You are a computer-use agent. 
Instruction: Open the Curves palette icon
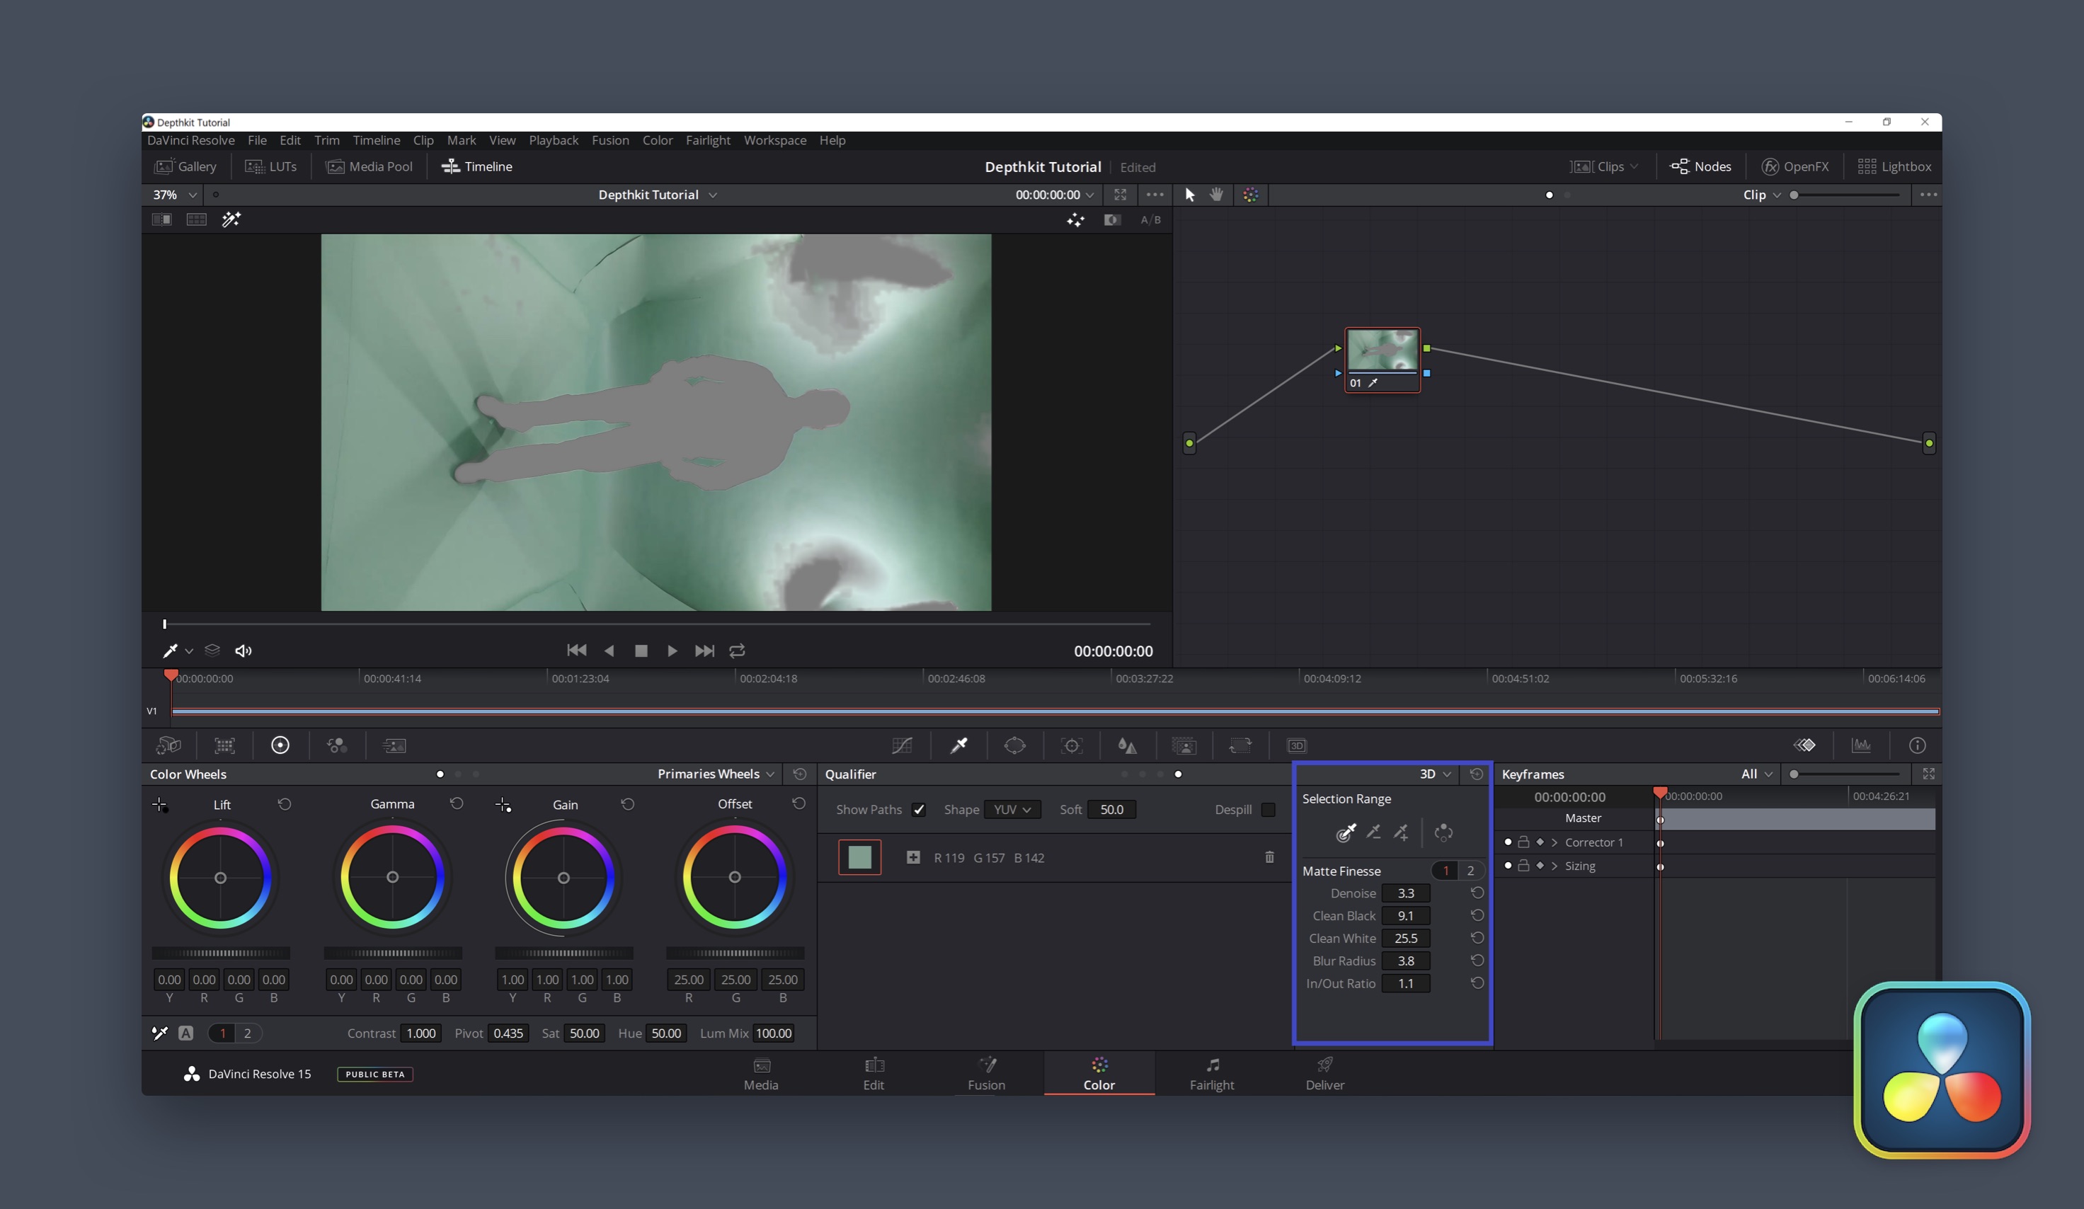(x=901, y=746)
